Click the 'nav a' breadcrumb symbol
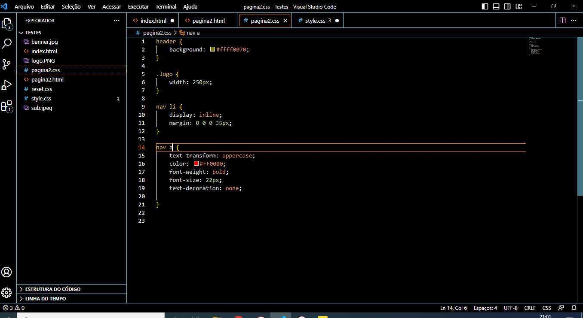Screen dimensions: 583x318 pyautogui.click(x=193, y=33)
